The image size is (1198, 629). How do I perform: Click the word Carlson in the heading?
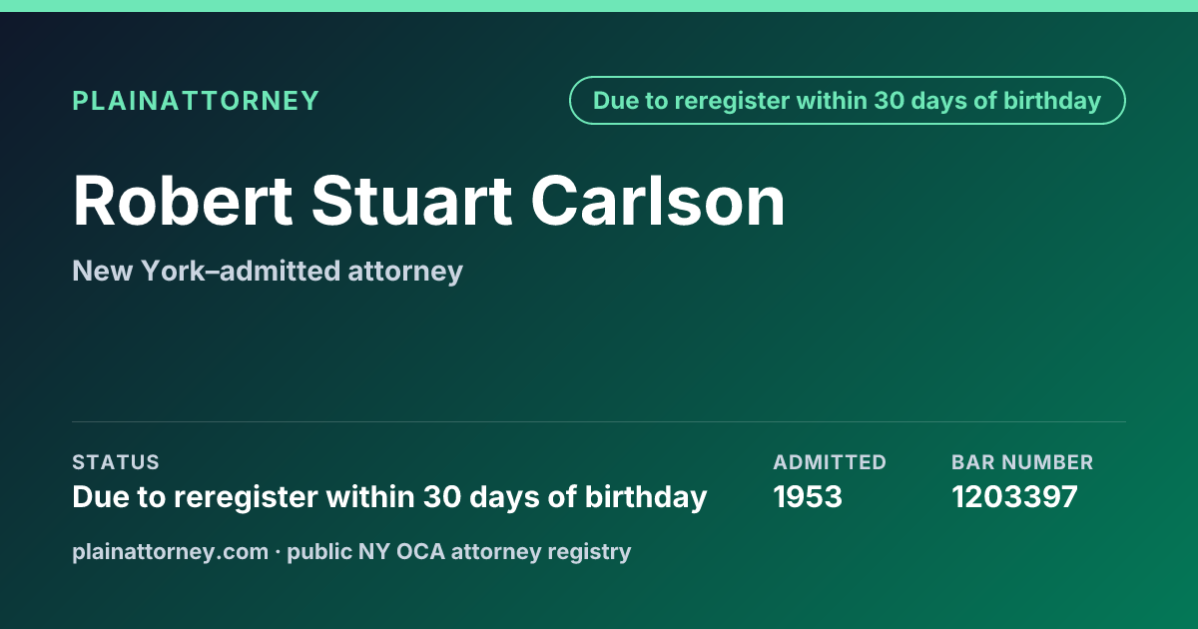(658, 202)
